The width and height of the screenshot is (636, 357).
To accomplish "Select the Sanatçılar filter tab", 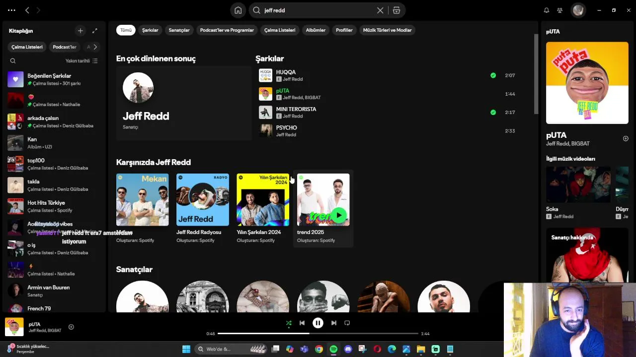I will (179, 30).
